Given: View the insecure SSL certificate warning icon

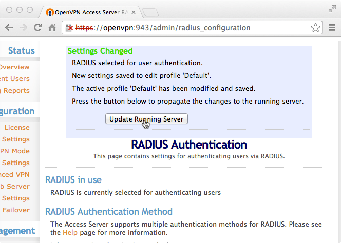Looking at the screenshot, I should pyautogui.click(x=69, y=28).
